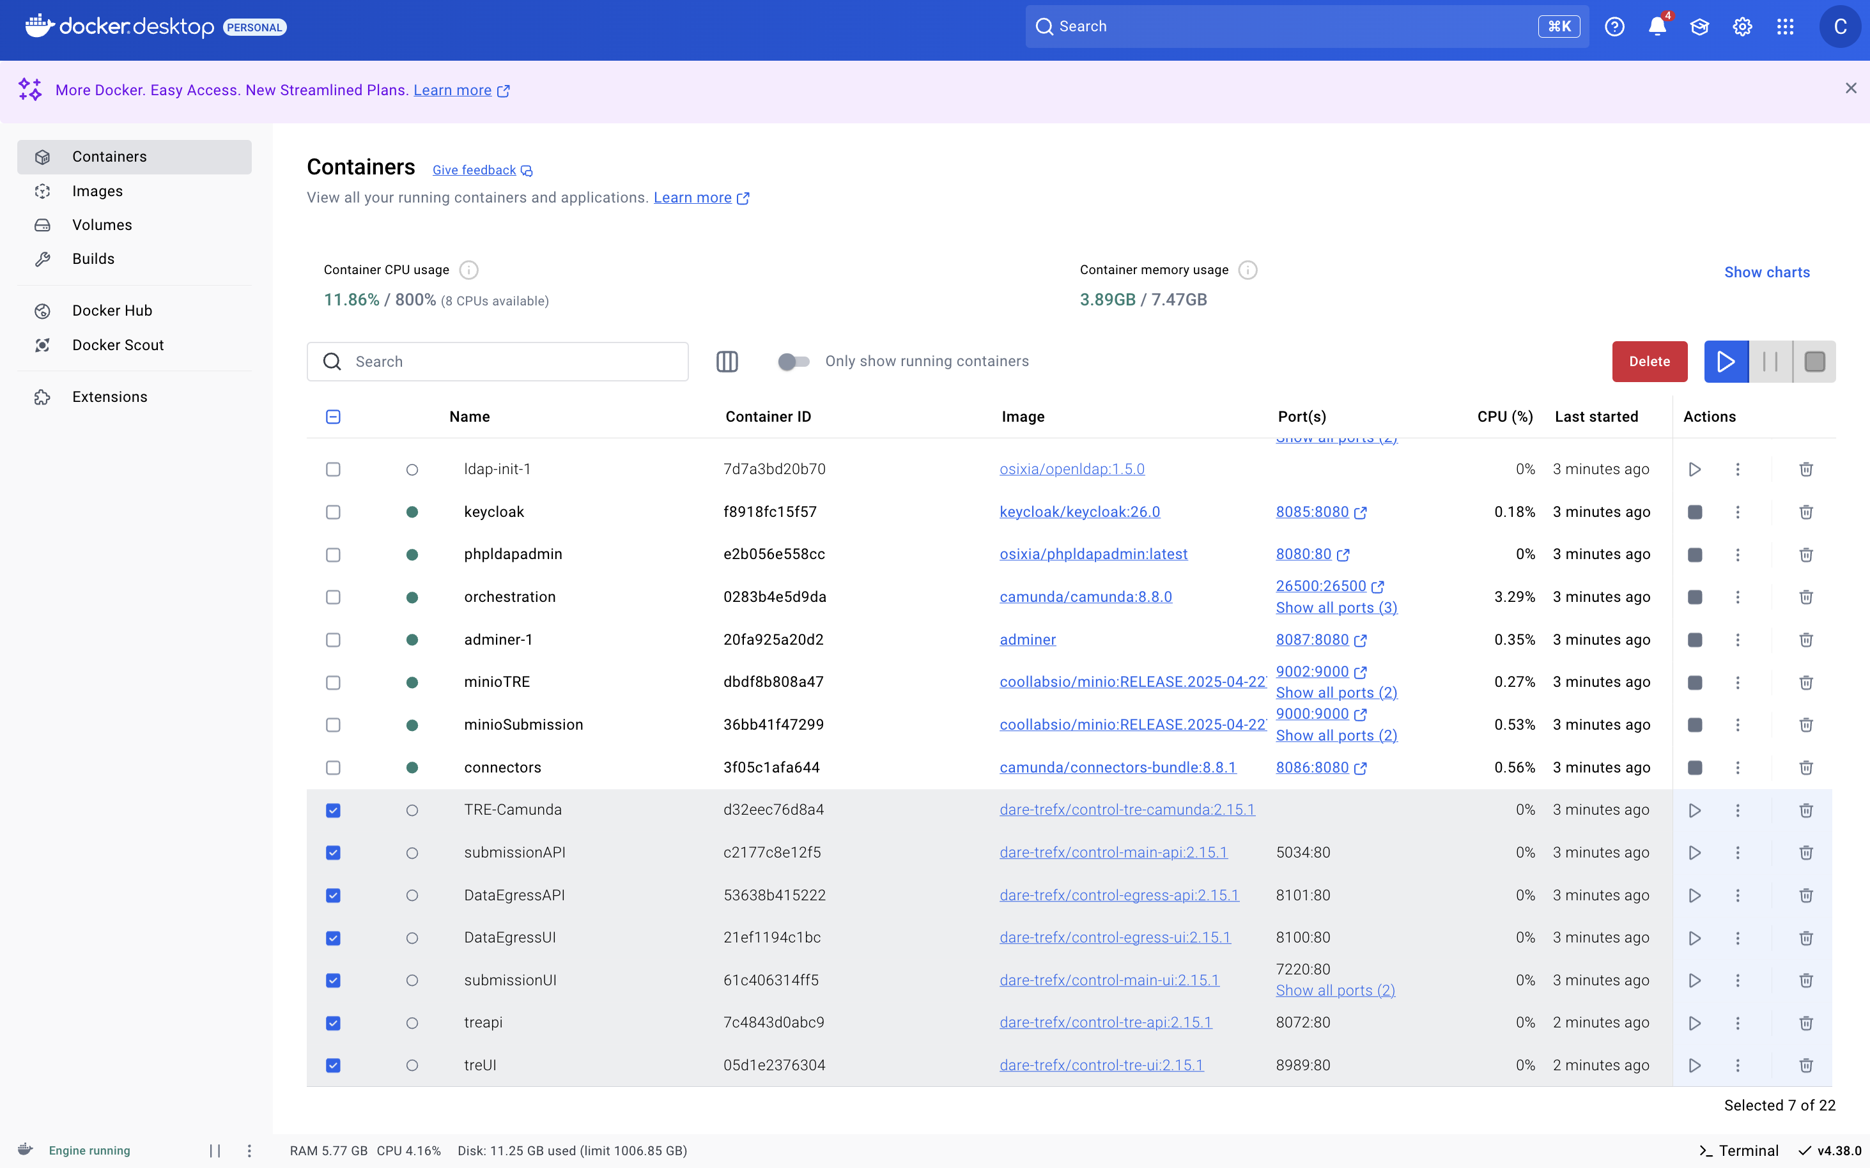This screenshot has width=1870, height=1168.
Task: Open engine options menu in status bar
Action: coord(249,1151)
